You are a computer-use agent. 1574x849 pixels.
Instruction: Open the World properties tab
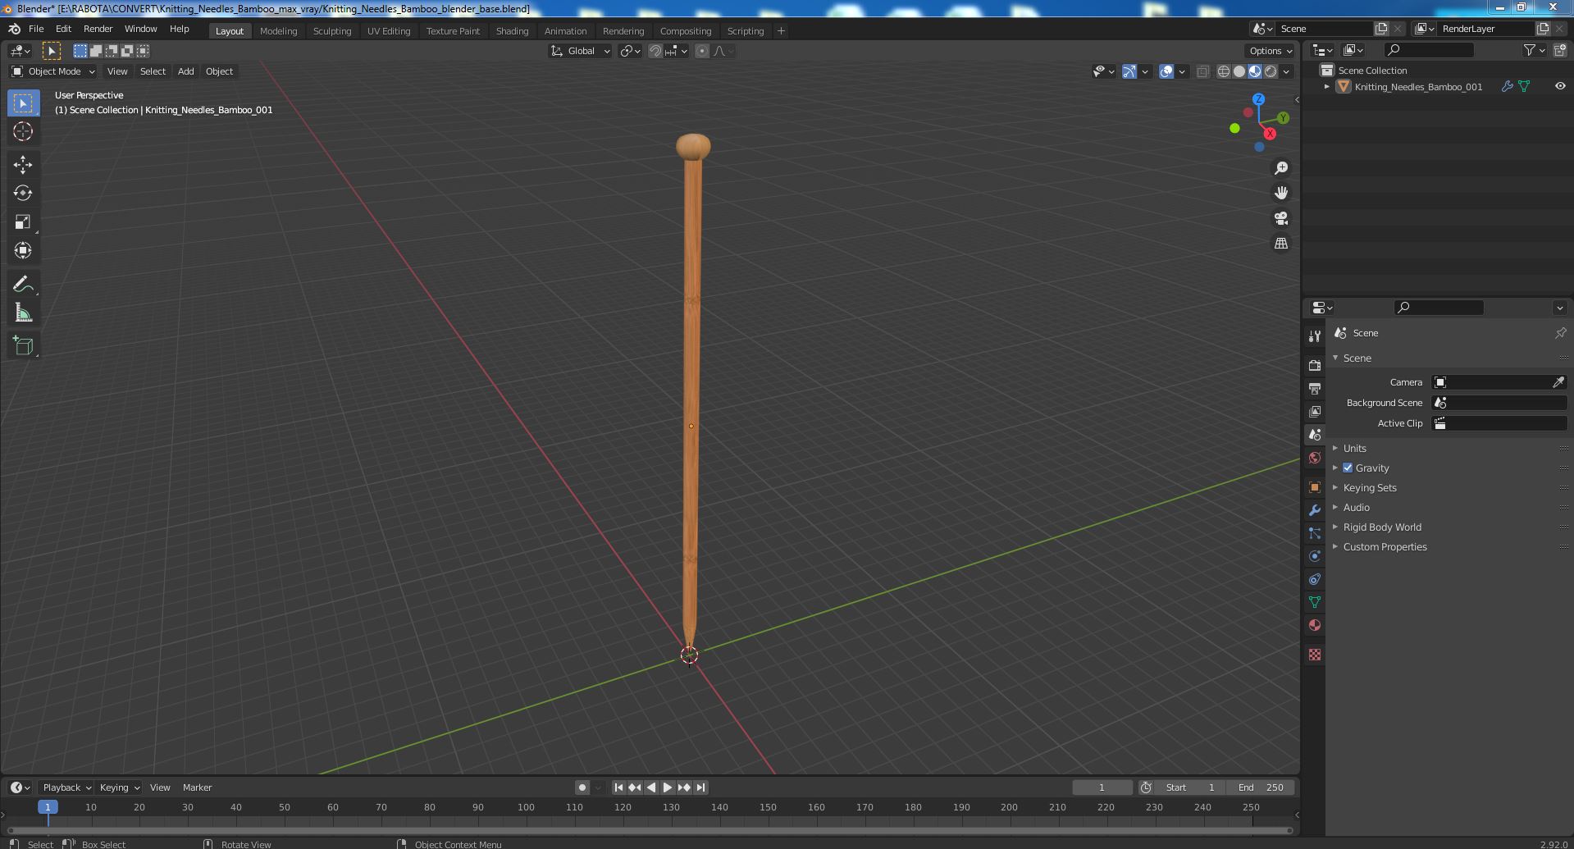[1315, 458]
